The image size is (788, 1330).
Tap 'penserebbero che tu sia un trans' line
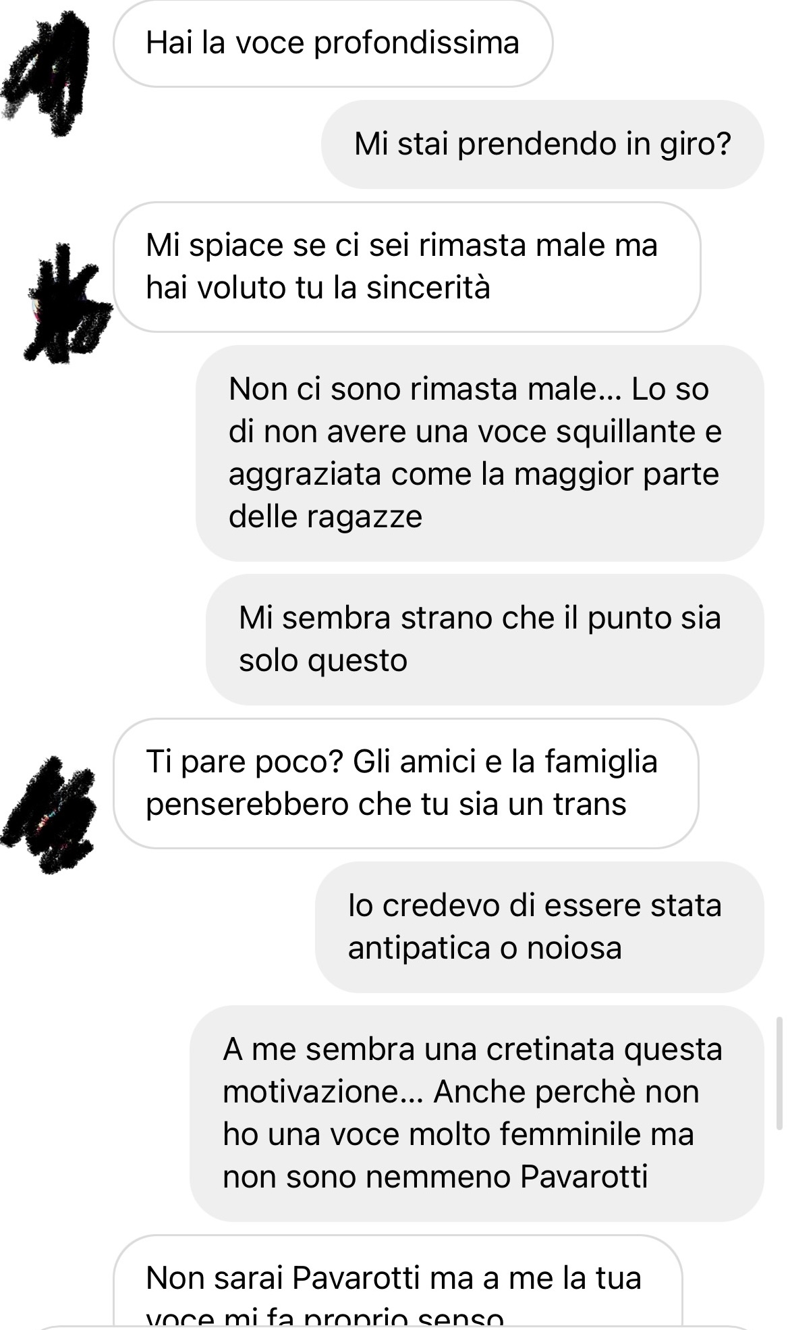(x=386, y=805)
